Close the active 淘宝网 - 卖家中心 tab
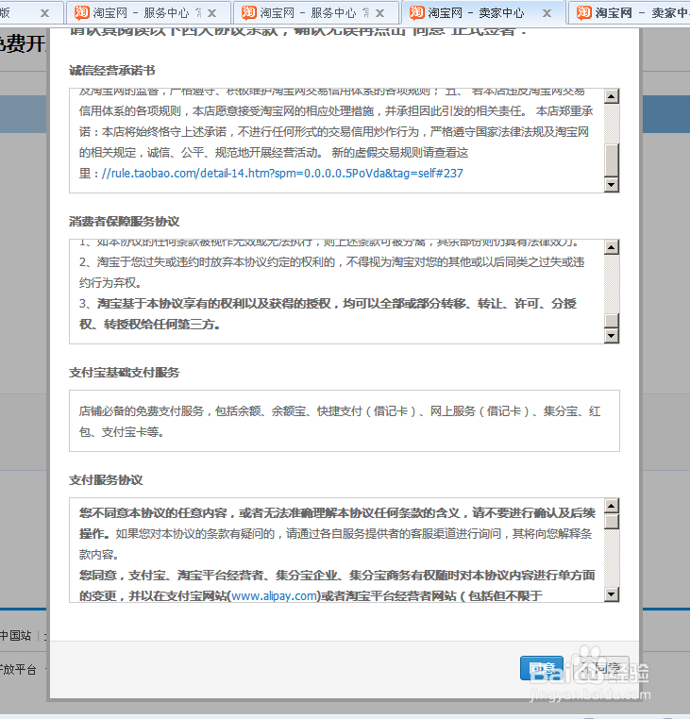 point(547,13)
